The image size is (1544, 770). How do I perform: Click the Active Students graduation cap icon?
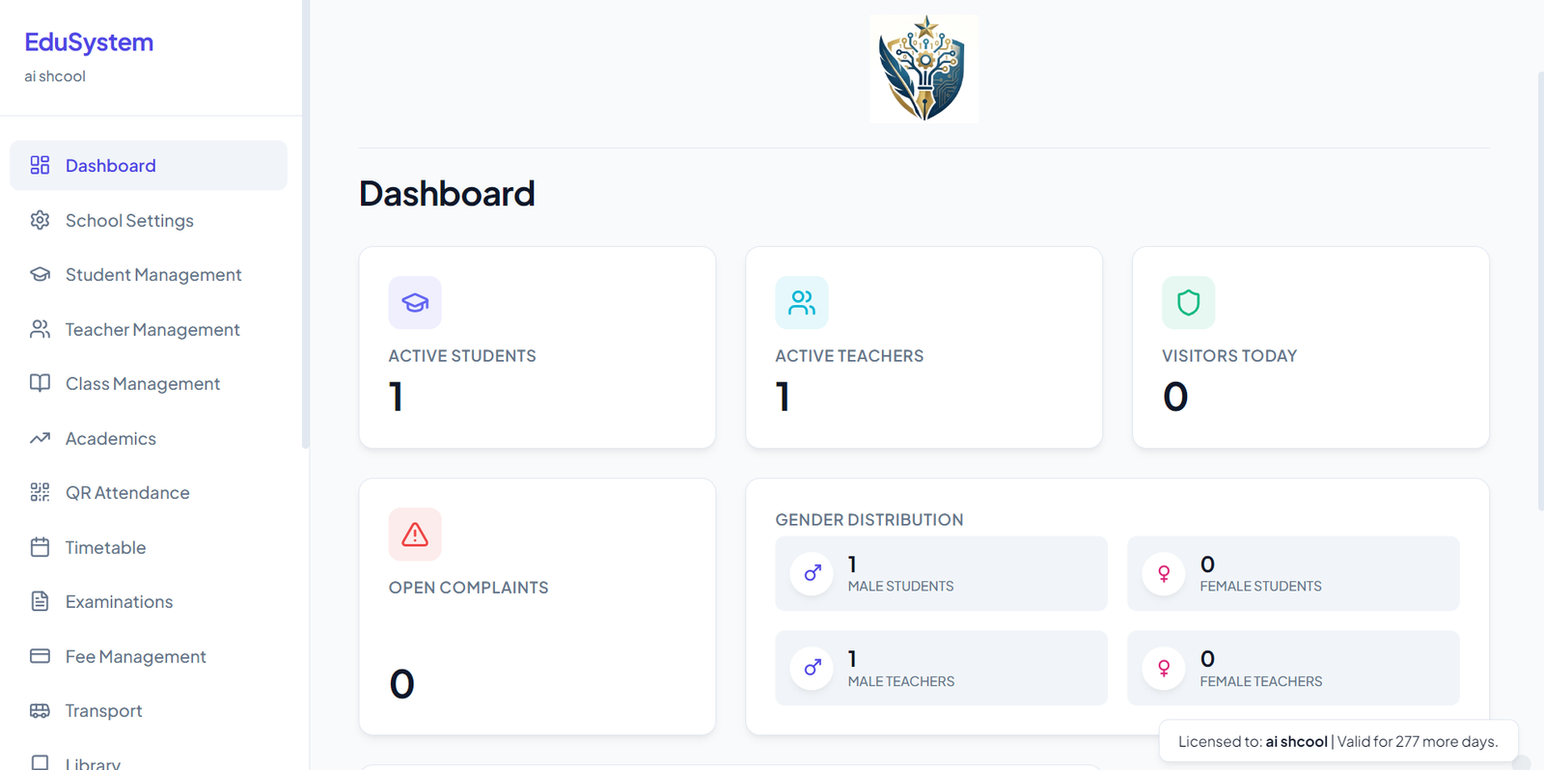[x=415, y=303]
